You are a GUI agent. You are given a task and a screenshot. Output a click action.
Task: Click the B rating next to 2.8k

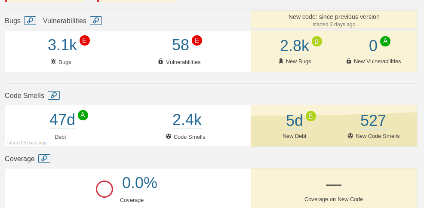pyautogui.click(x=317, y=41)
